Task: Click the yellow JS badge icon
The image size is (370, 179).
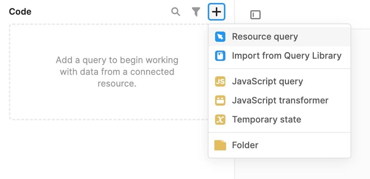Action: [220, 81]
